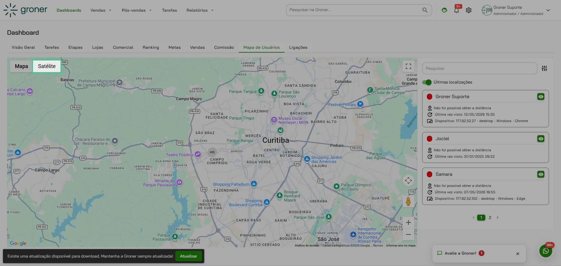561x266 pixels.
Task: Toggle eye visibility for Samara
Action: (541, 174)
